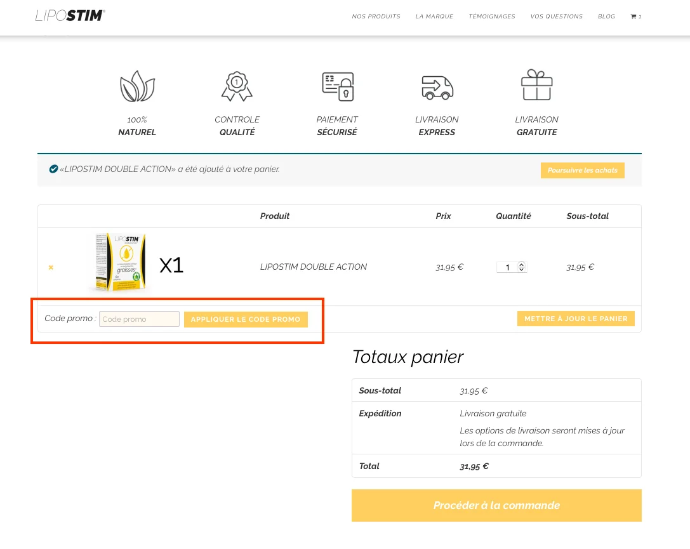Increase quantity with the up arrow
The image size is (690, 549).
(x=521, y=265)
